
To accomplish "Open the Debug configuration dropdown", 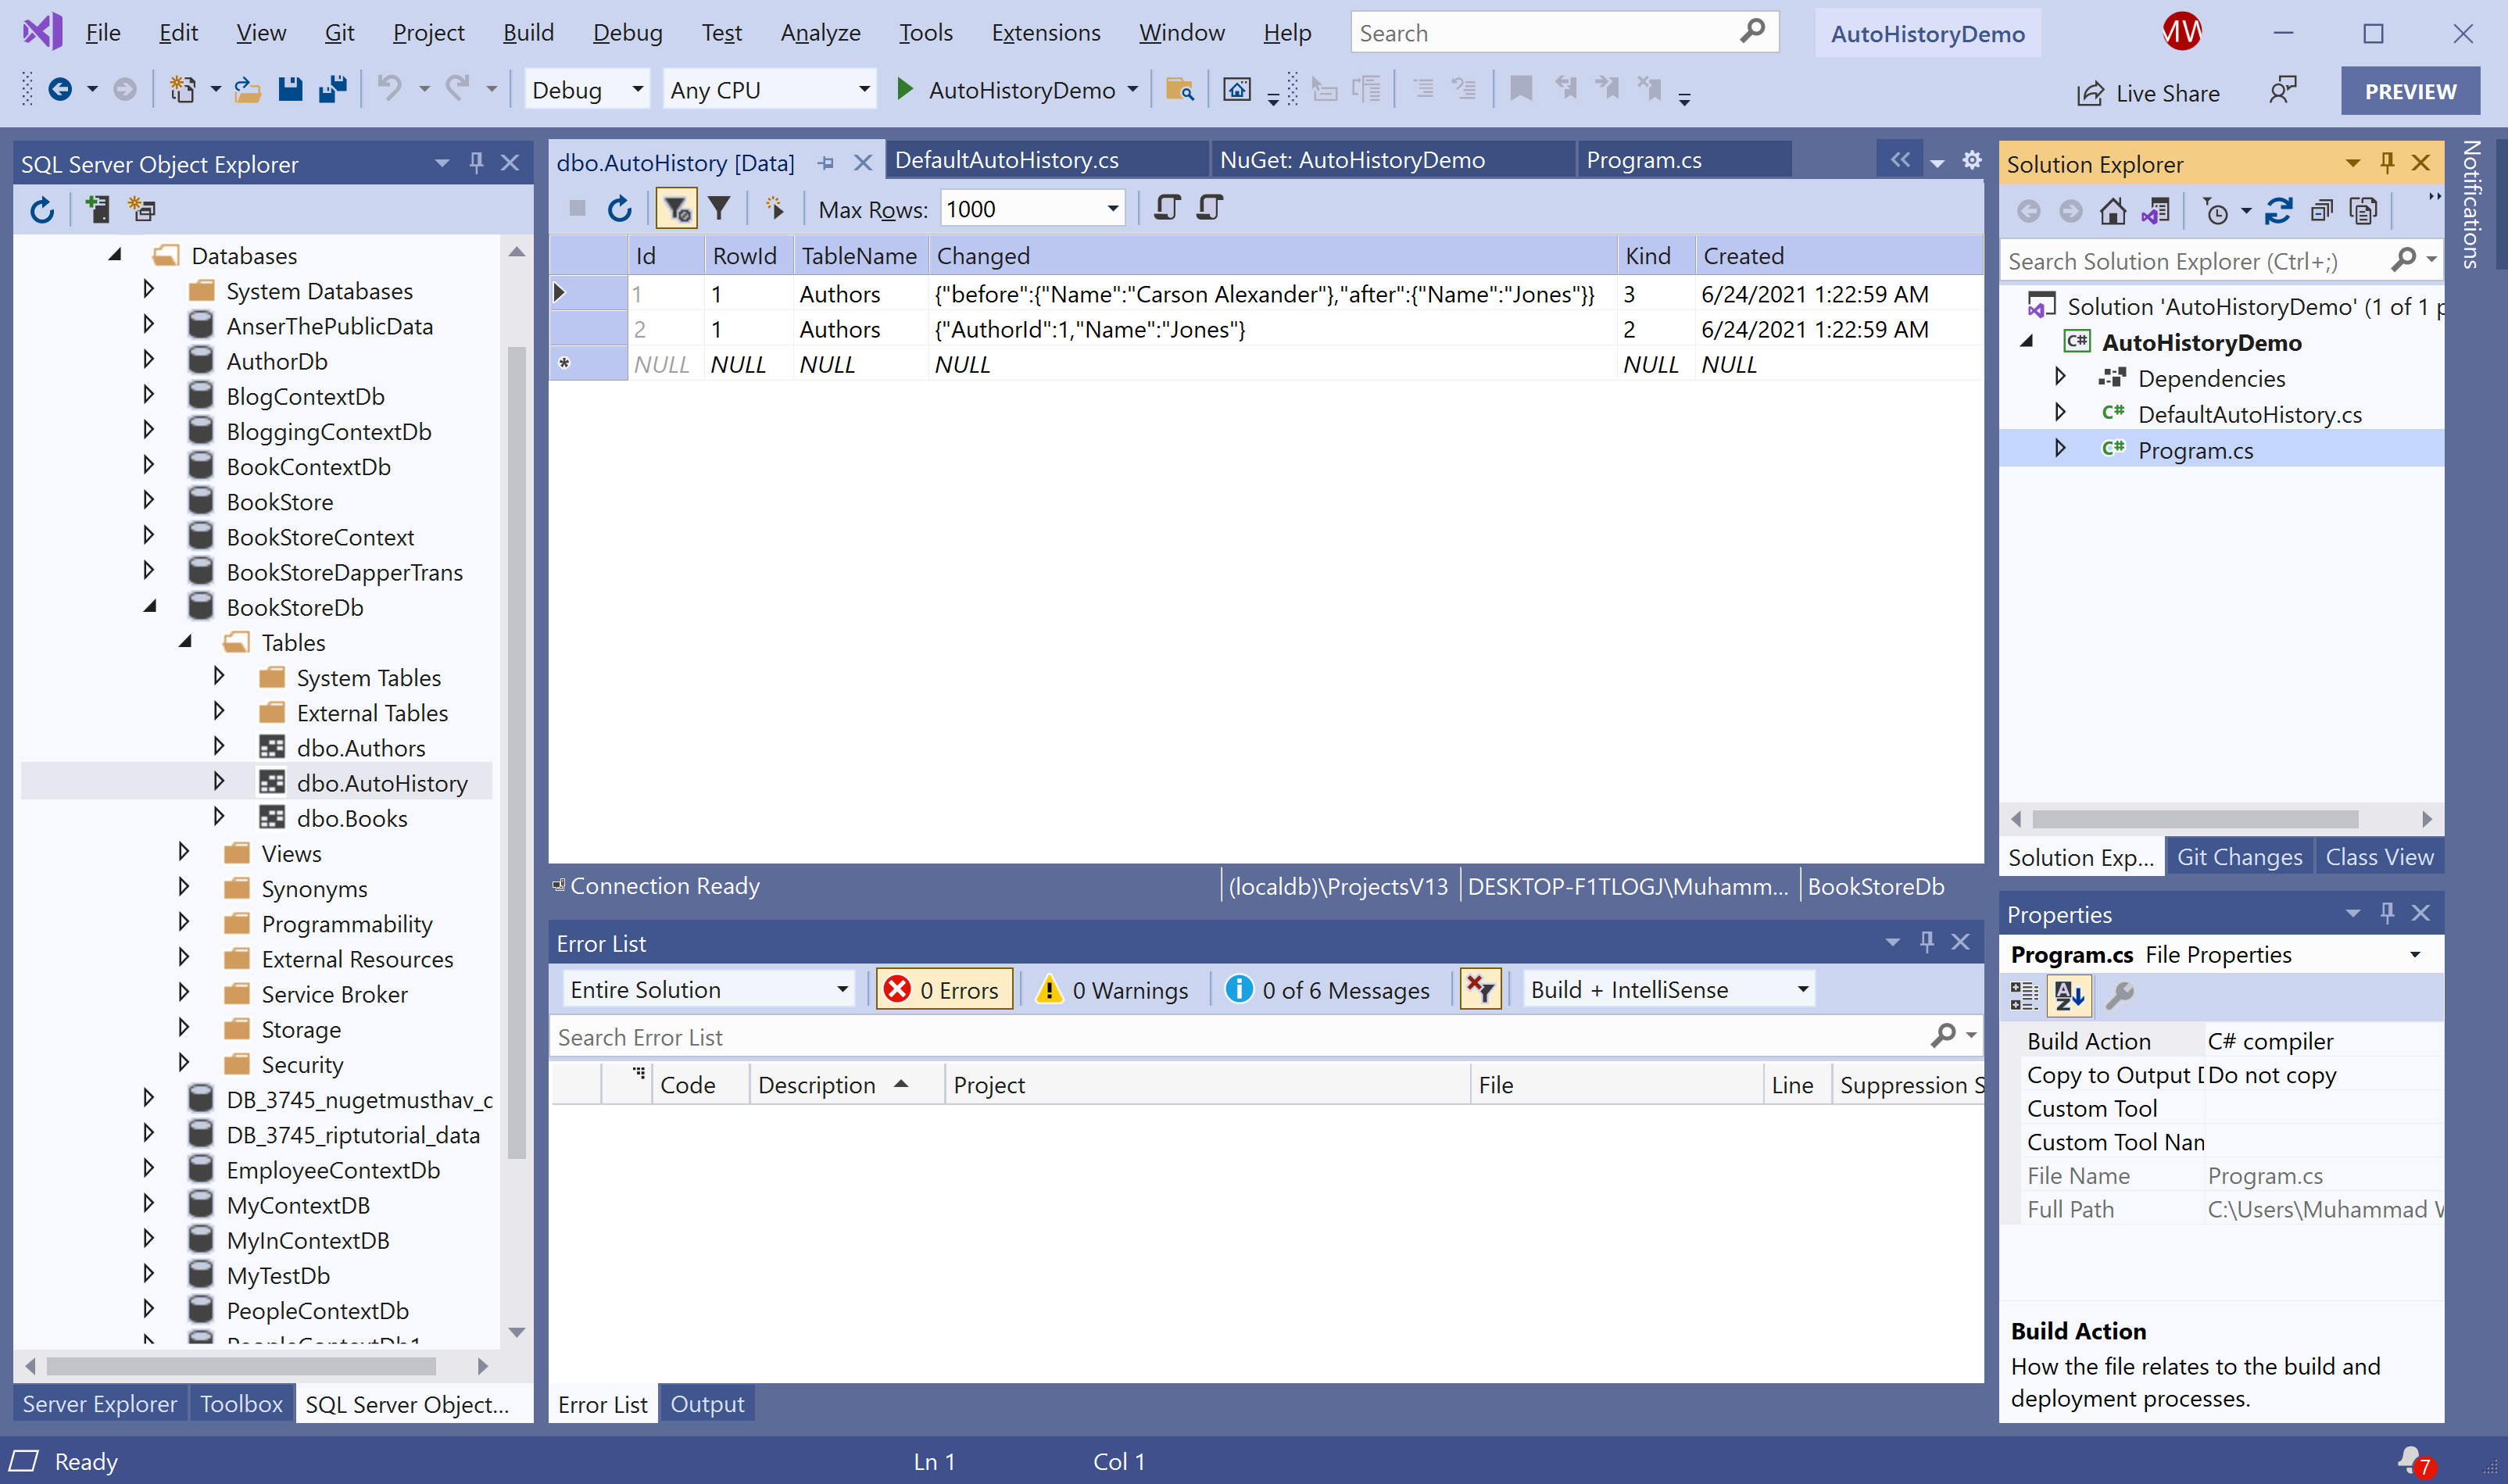I will click(x=637, y=90).
